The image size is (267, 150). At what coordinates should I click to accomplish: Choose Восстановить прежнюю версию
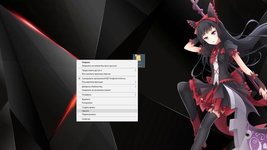click(107, 74)
